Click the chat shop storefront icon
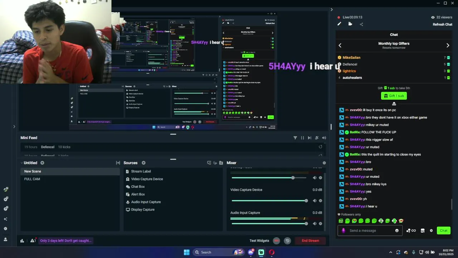 tap(423, 230)
